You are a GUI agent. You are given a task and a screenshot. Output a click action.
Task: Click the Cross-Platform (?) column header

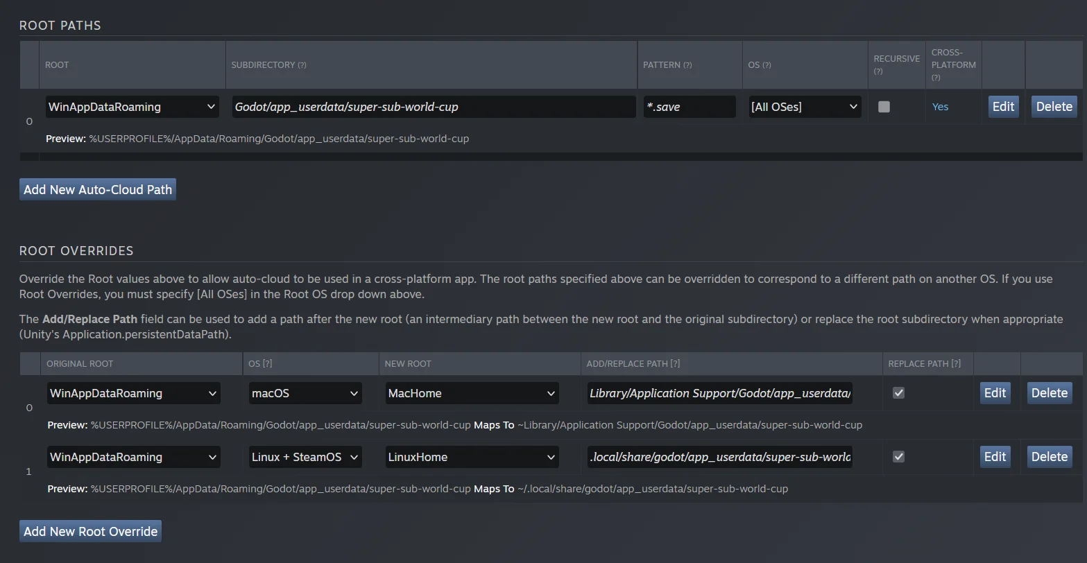click(x=953, y=64)
